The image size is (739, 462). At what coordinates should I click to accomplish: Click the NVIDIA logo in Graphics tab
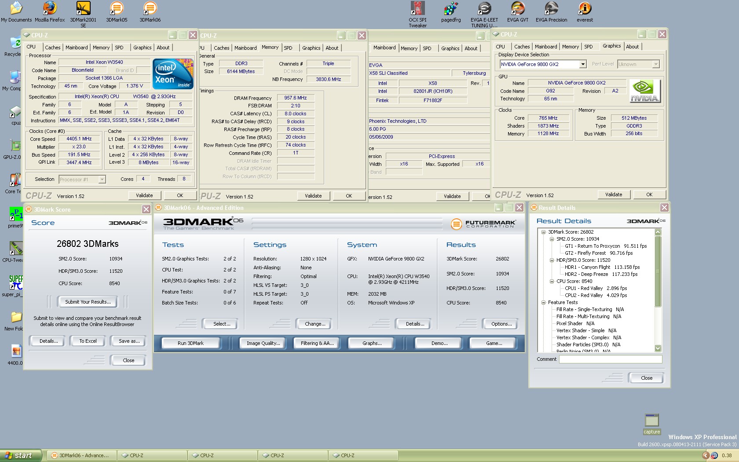coord(644,91)
